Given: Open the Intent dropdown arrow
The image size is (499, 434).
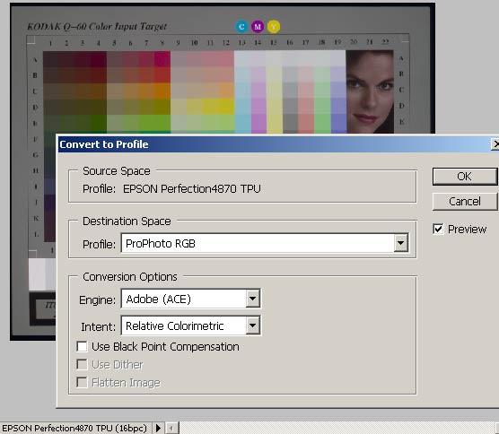Looking at the screenshot, I should tap(253, 325).
